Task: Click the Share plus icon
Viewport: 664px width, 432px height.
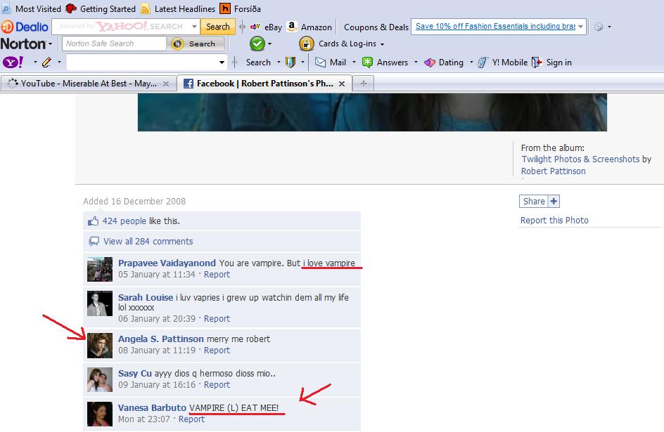Action: [554, 201]
